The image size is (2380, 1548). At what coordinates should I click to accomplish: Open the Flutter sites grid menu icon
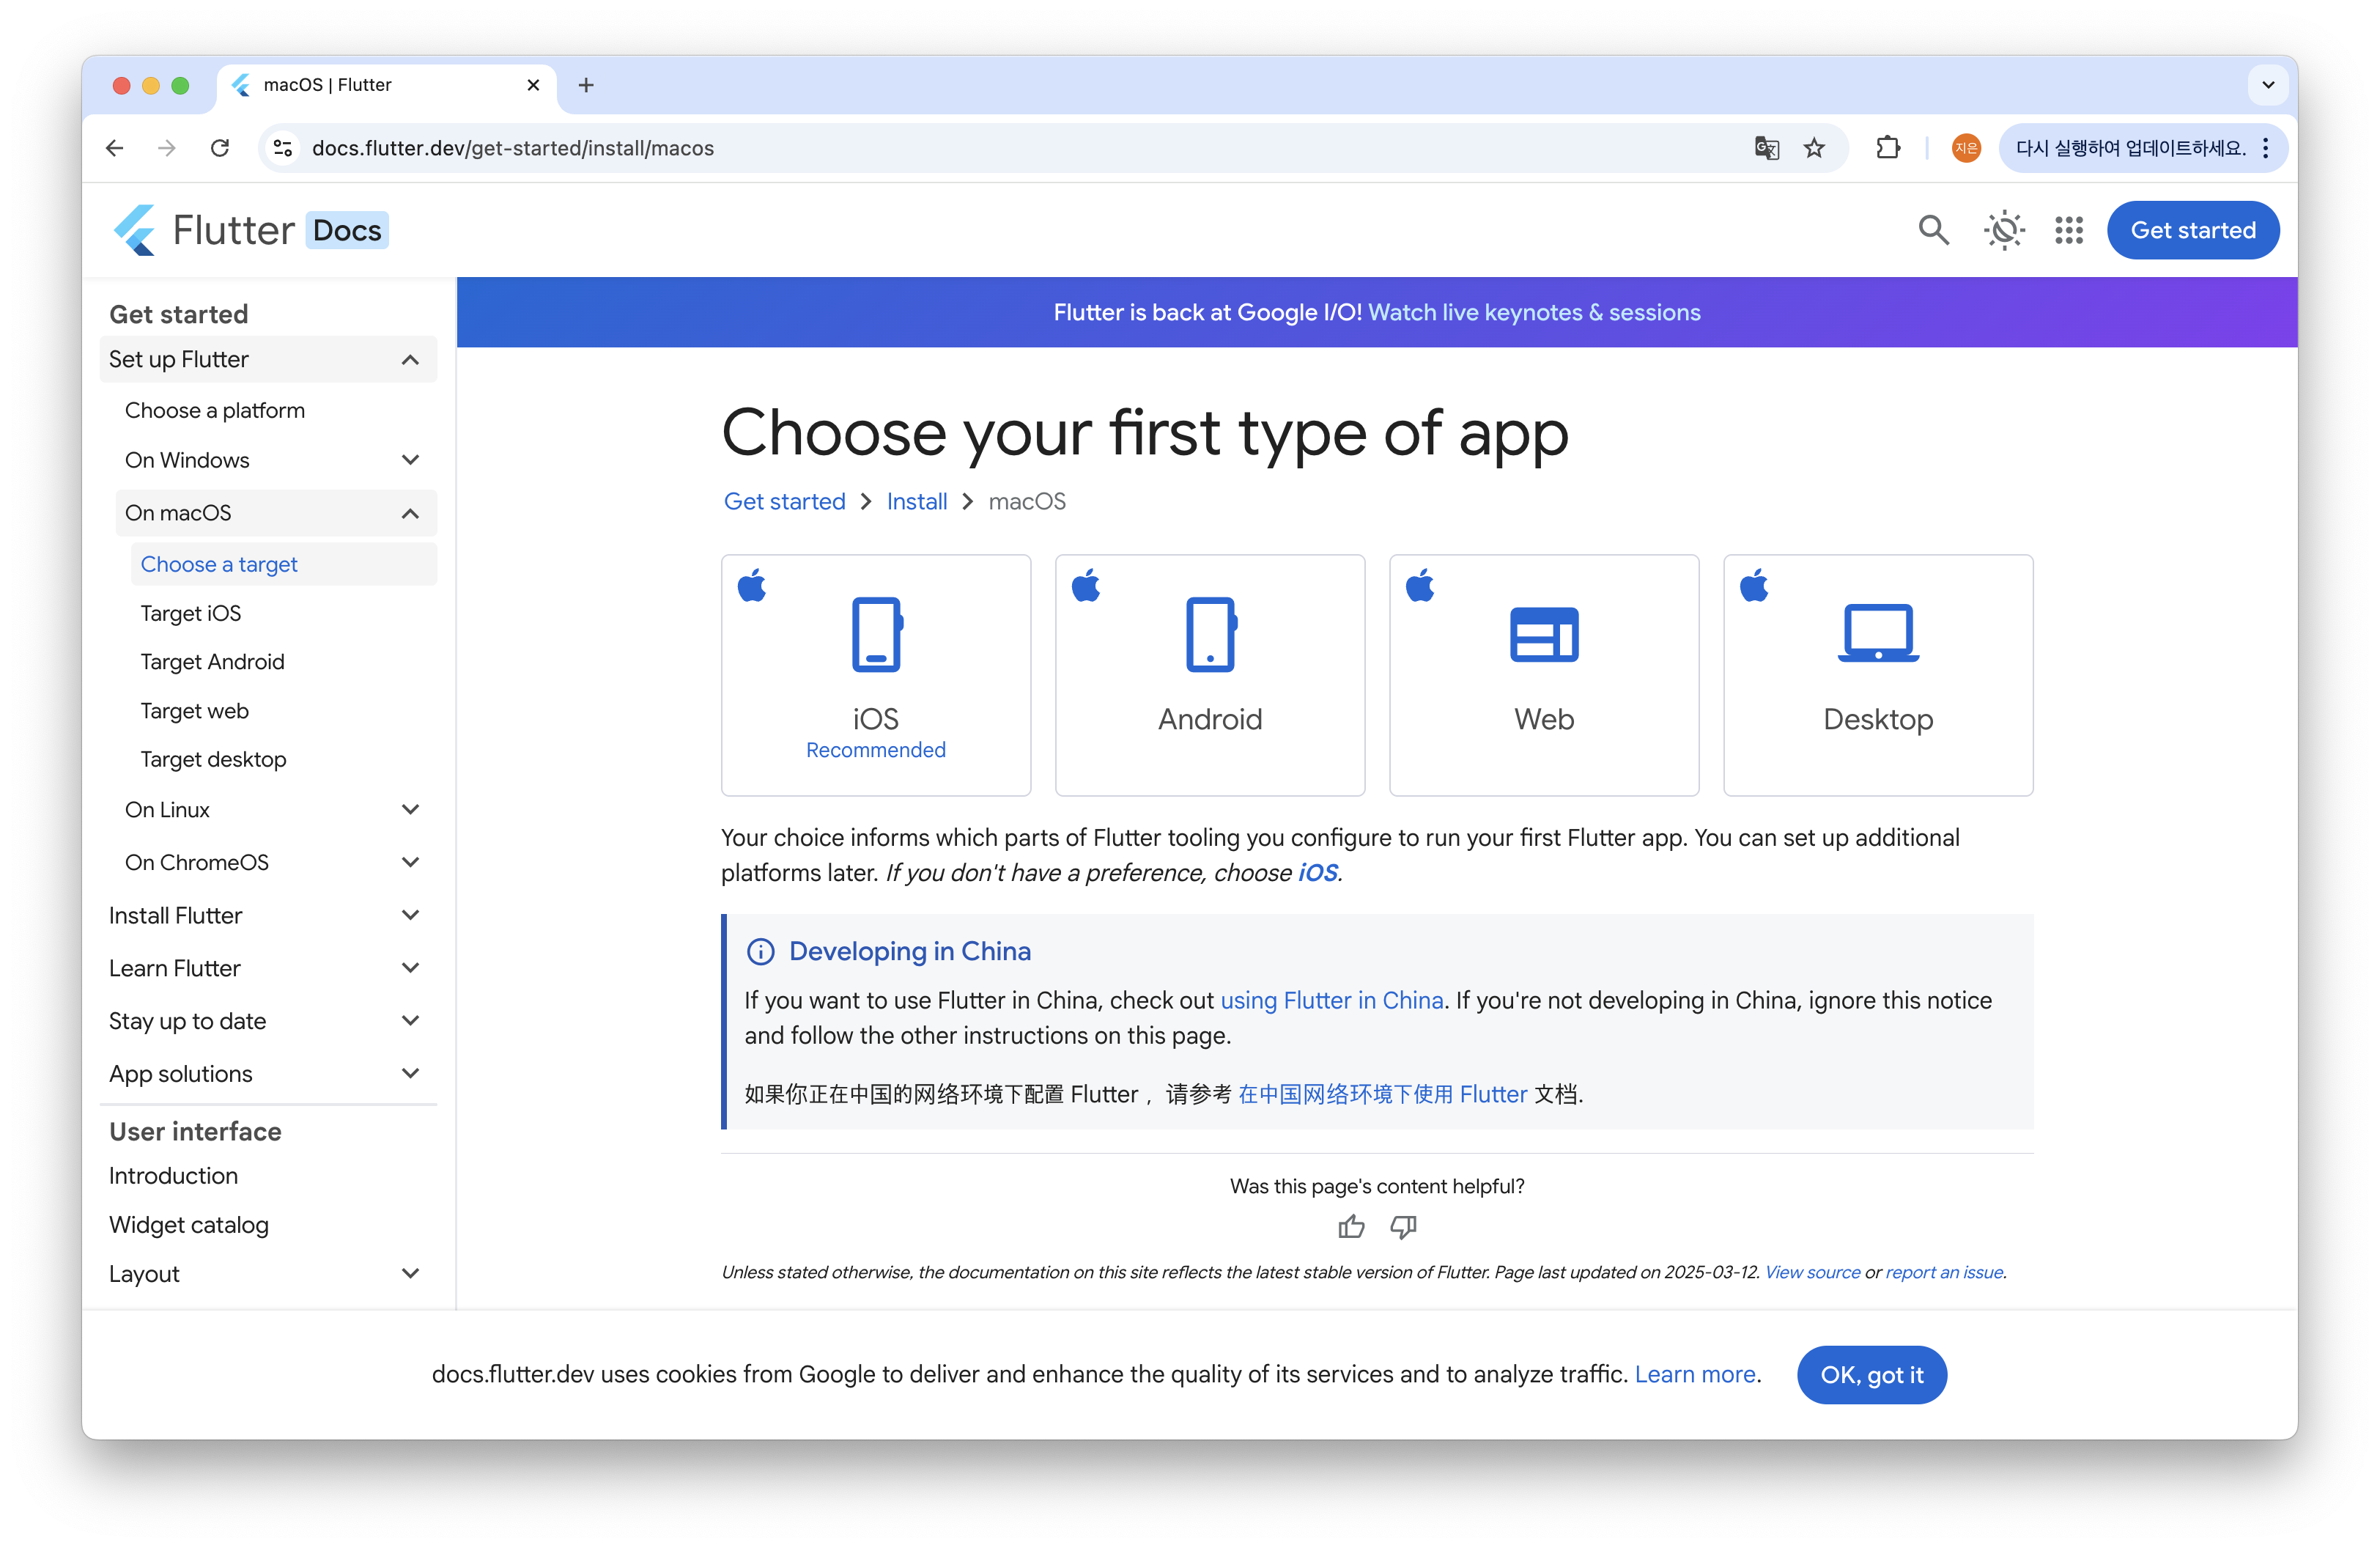click(x=2068, y=230)
